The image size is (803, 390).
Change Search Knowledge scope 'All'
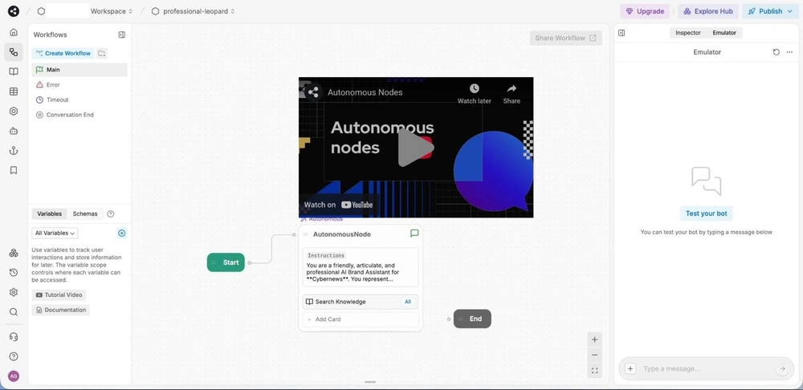click(408, 302)
